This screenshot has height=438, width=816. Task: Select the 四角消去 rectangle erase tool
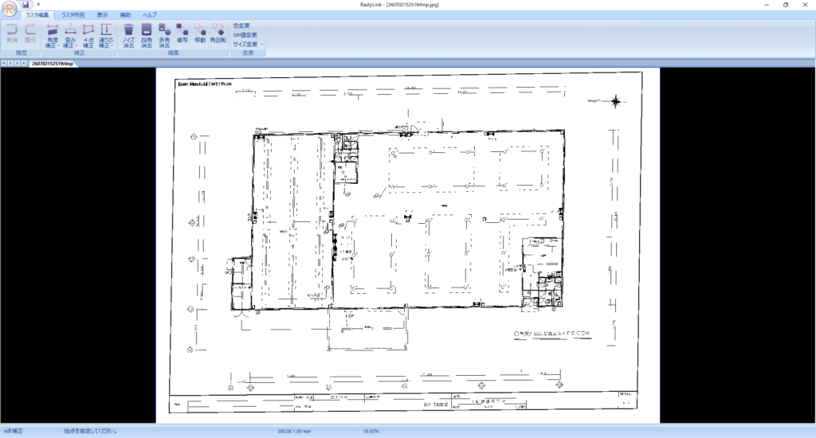click(x=147, y=35)
